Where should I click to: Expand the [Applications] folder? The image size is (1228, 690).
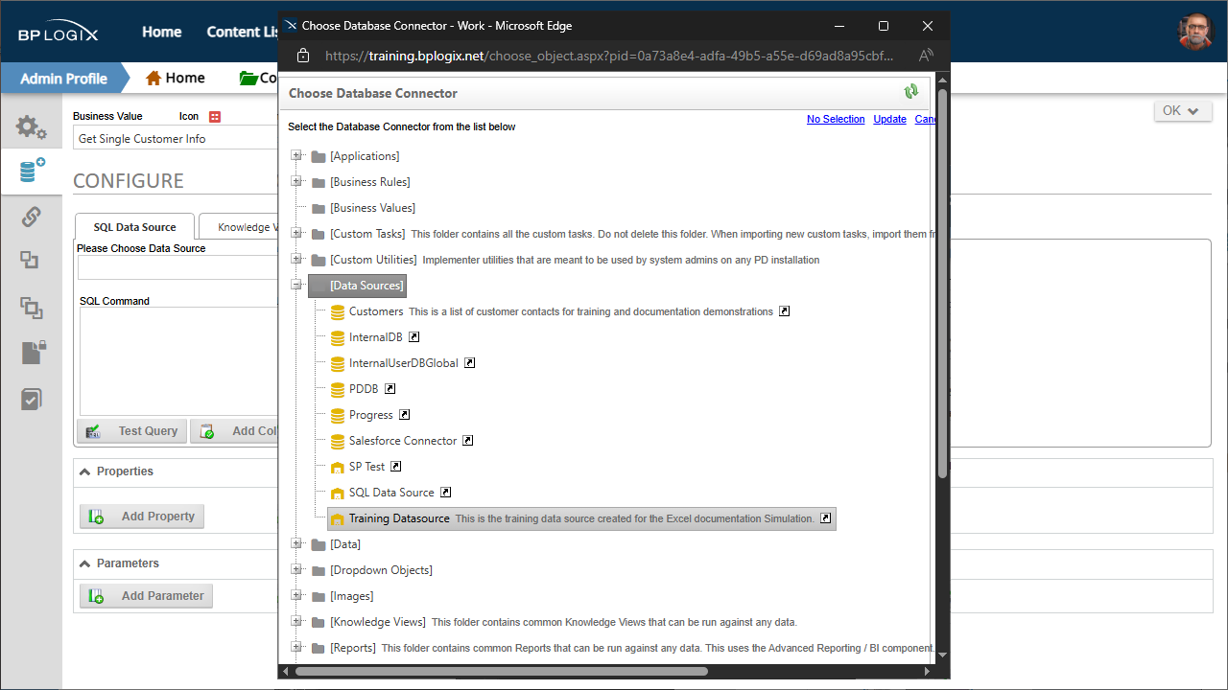pos(296,156)
